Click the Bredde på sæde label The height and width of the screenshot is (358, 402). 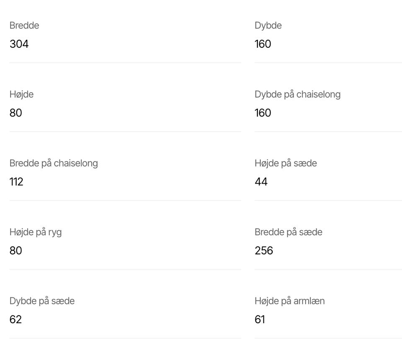[289, 232]
